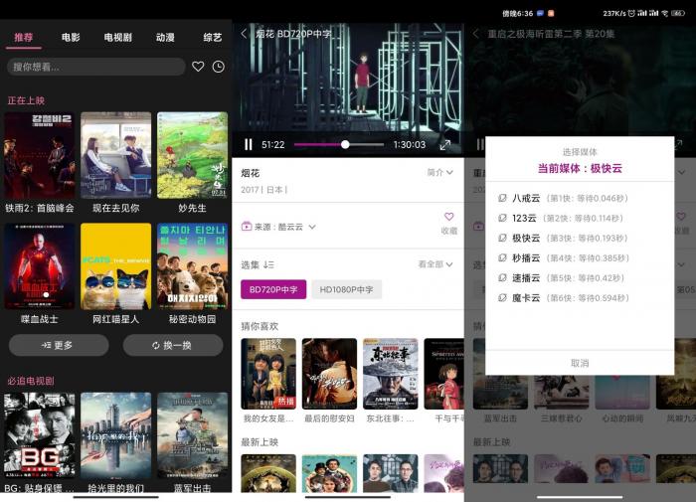Open favorites heart icon beside search bar
Screen dimensions: 696x502
198,67
